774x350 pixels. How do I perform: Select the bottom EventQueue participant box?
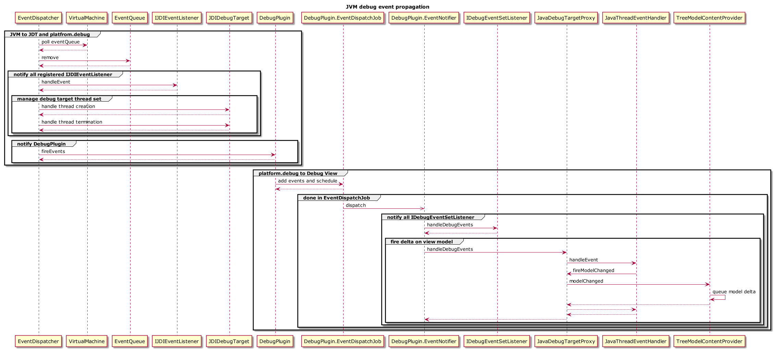click(x=130, y=341)
